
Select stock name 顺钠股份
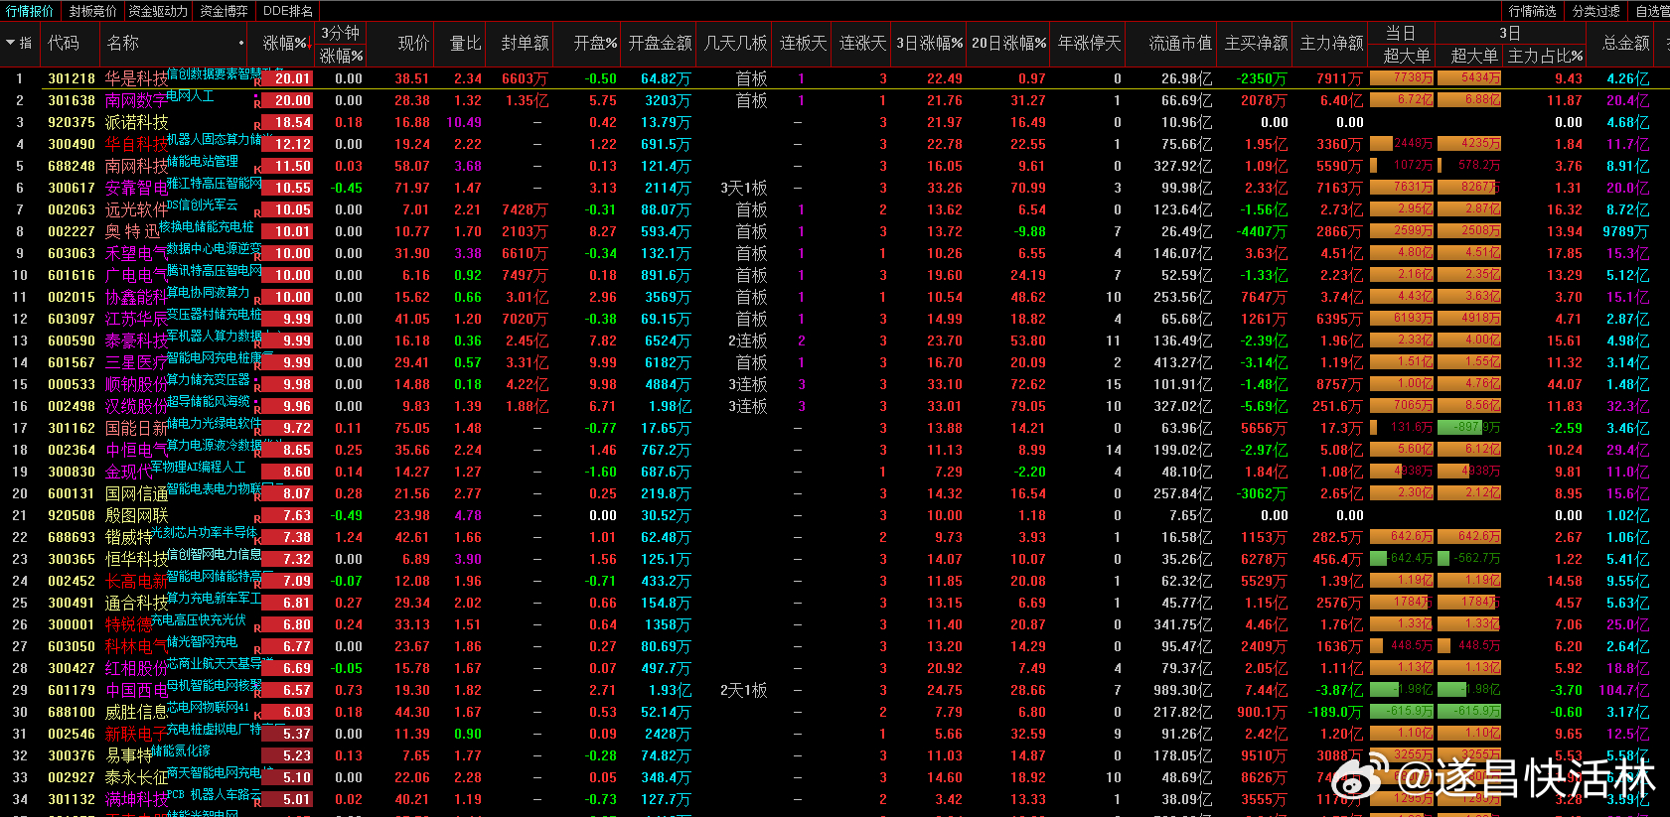point(137,384)
